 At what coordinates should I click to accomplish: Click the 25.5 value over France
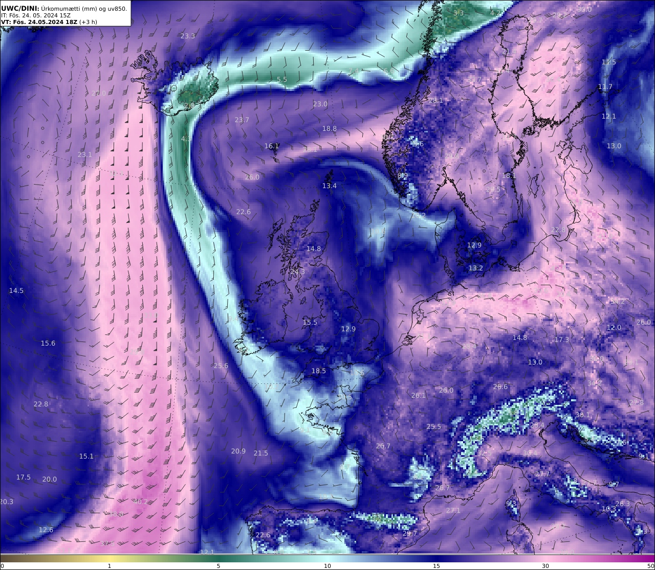click(x=433, y=426)
